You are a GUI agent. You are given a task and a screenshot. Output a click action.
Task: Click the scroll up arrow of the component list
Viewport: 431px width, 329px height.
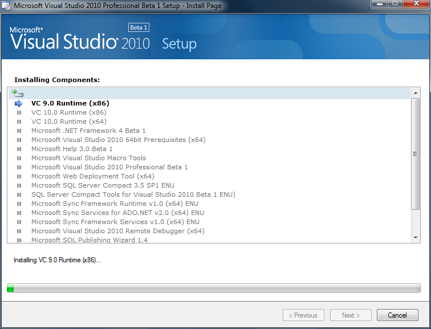coord(415,93)
